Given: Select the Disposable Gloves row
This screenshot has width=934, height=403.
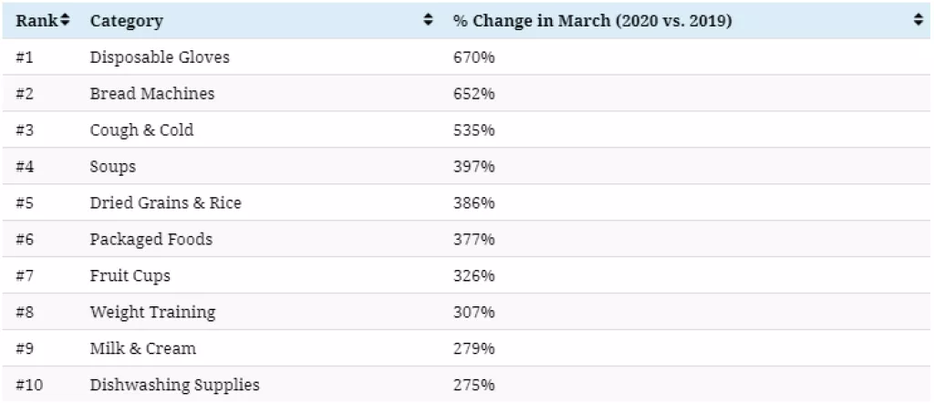Looking at the screenshot, I should click(160, 57).
